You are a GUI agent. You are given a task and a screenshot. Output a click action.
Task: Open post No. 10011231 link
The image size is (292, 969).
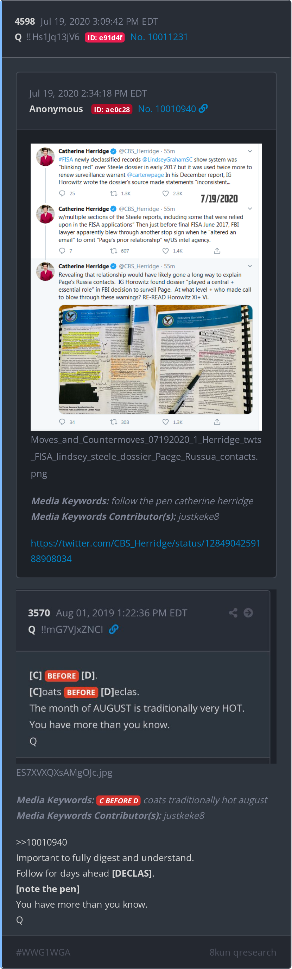[x=159, y=37]
